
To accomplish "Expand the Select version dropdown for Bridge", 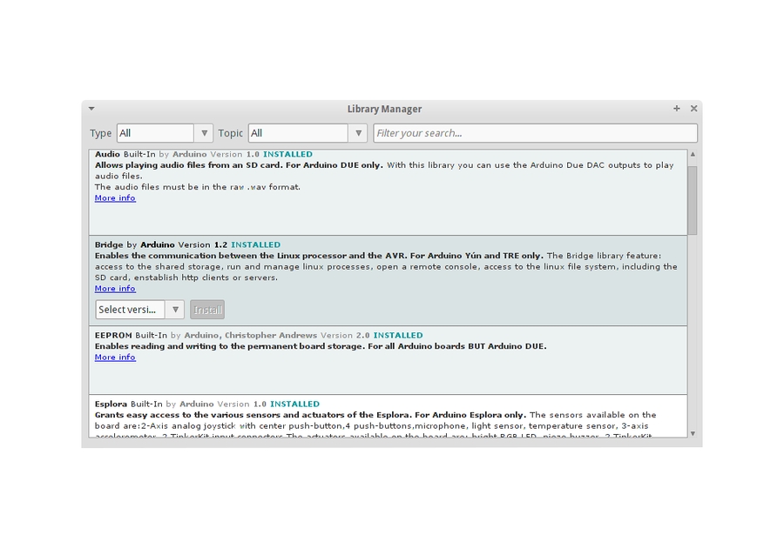I will (x=139, y=310).
